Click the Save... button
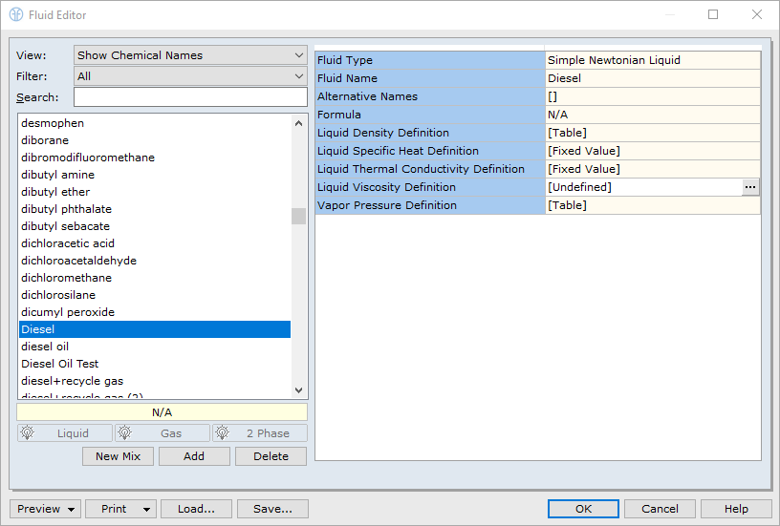Image resolution: width=780 pixels, height=526 pixels. (x=272, y=509)
